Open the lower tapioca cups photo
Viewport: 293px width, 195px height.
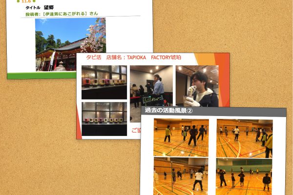105,119
